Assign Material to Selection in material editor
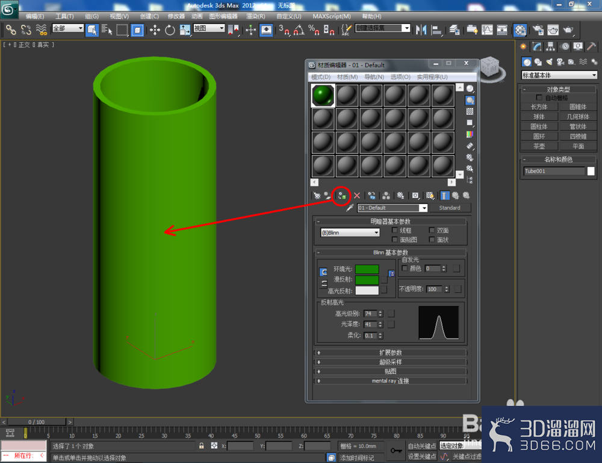This screenshot has width=602, height=463. tap(342, 196)
